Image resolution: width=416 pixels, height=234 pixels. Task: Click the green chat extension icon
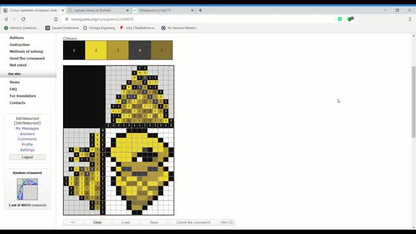(340, 19)
